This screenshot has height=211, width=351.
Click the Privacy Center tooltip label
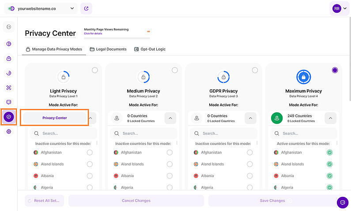pos(55,118)
